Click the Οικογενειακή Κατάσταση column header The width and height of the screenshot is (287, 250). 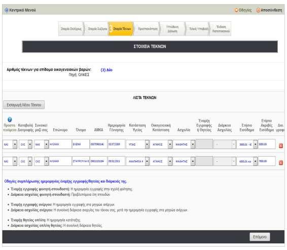click(161, 128)
